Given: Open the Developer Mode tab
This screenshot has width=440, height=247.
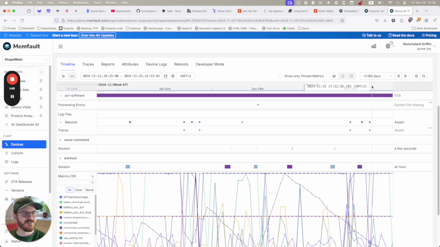Looking at the screenshot, I should (x=210, y=64).
